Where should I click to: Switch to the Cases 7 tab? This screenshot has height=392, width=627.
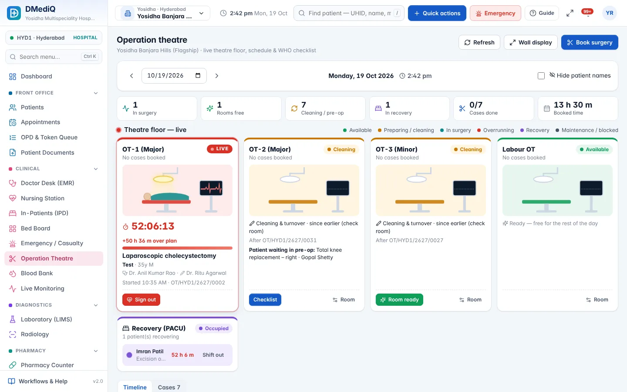click(169, 387)
